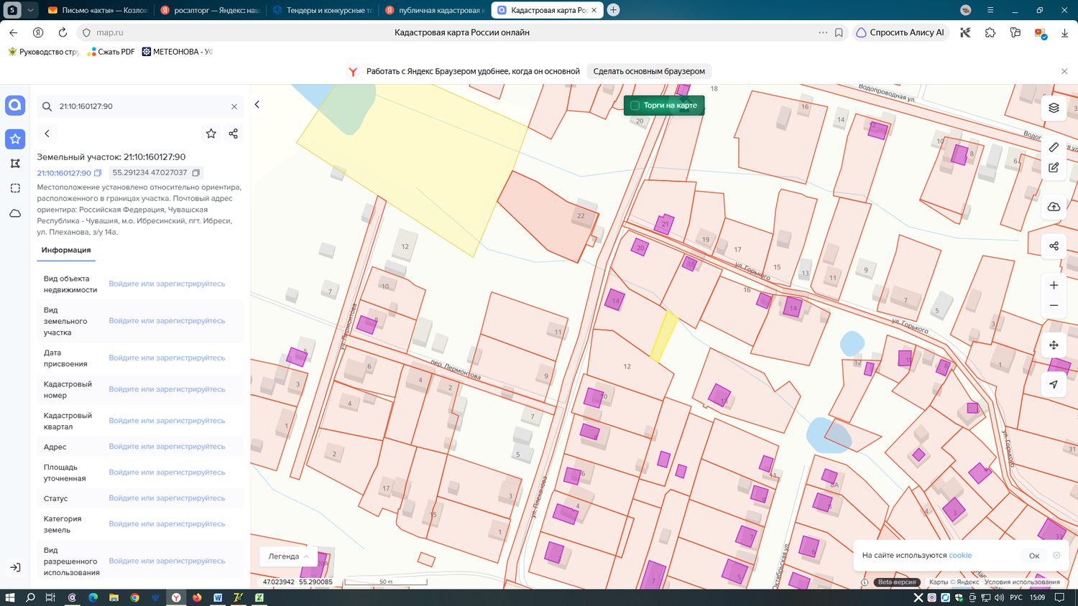Collapse the left information panel
The image size is (1078, 606).
point(257,105)
